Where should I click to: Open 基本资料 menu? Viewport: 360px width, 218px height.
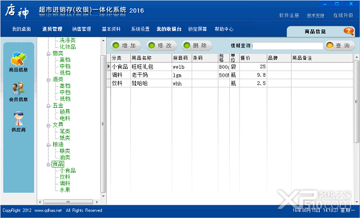(112, 29)
